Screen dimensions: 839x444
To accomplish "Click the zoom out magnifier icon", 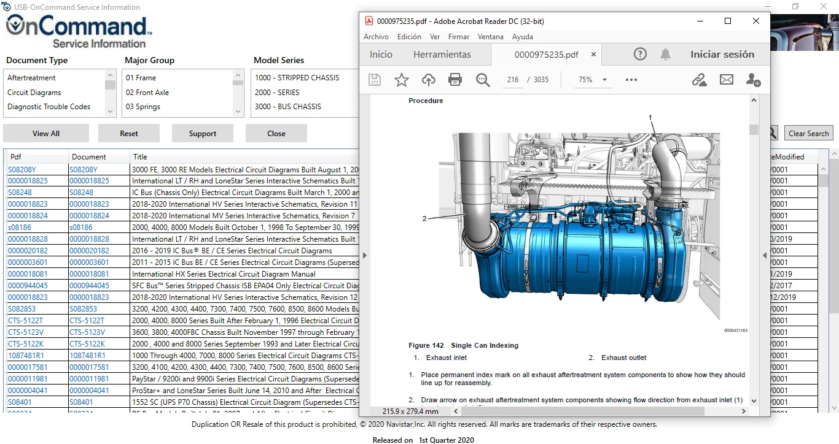I will click(x=483, y=80).
